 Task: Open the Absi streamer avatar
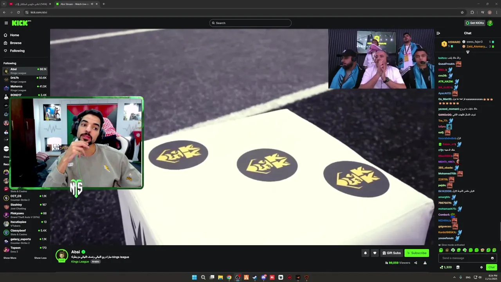[61, 255]
